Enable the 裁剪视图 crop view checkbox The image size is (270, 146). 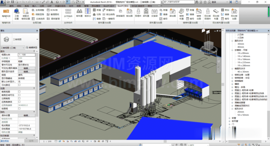click(19, 92)
